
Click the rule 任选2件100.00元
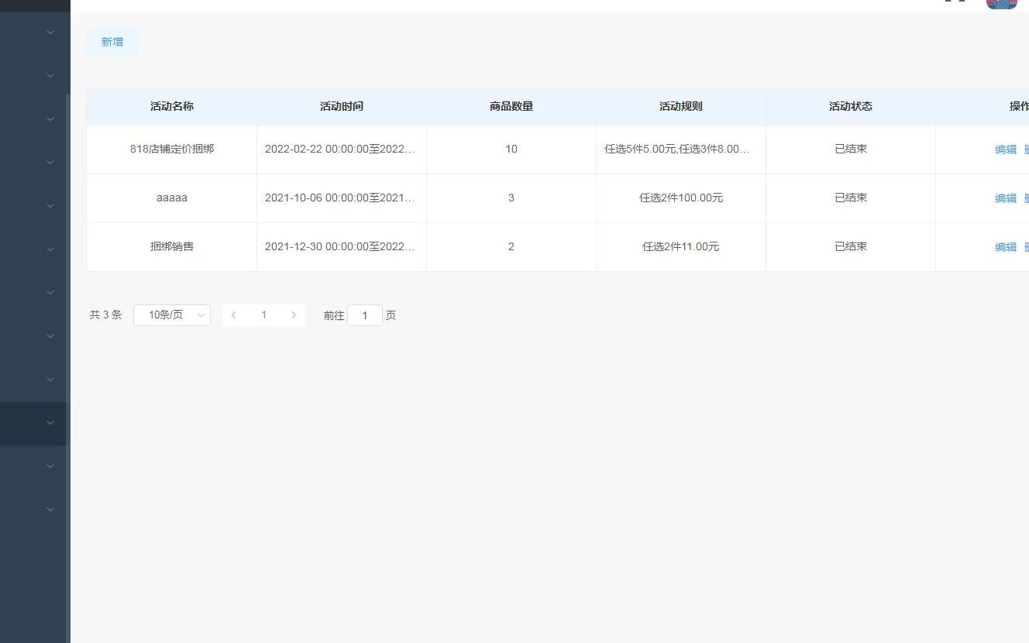pos(681,198)
